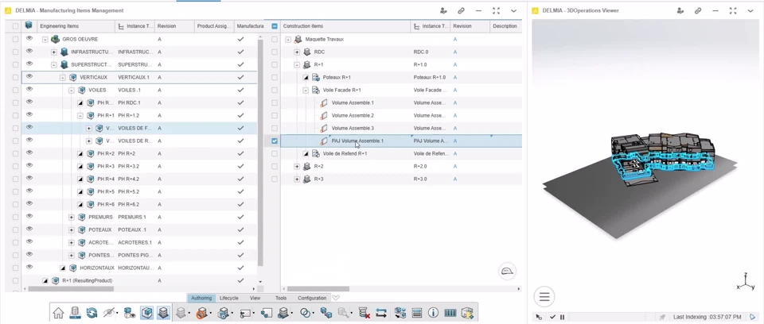Click the information (i) icon in toolbar

click(x=433, y=313)
